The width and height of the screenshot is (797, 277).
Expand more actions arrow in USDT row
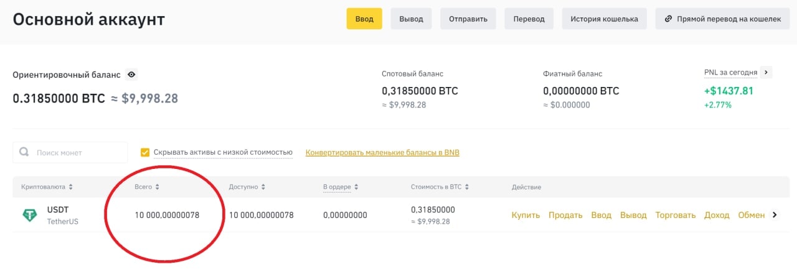pyautogui.click(x=775, y=215)
